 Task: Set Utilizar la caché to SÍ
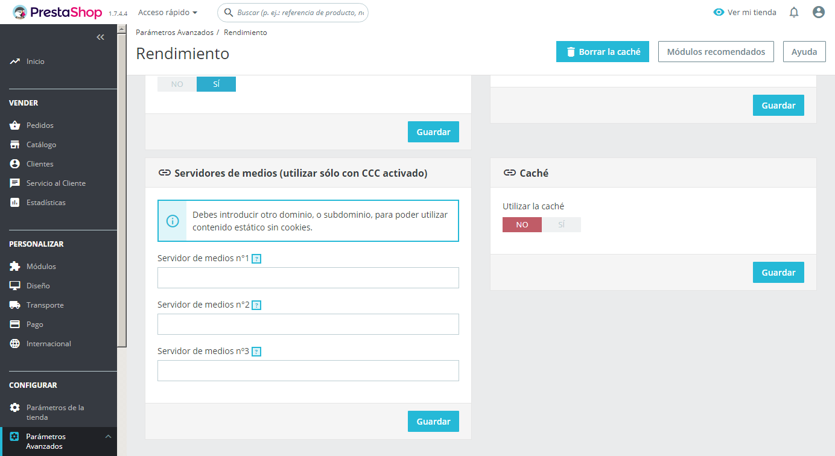[x=561, y=225]
